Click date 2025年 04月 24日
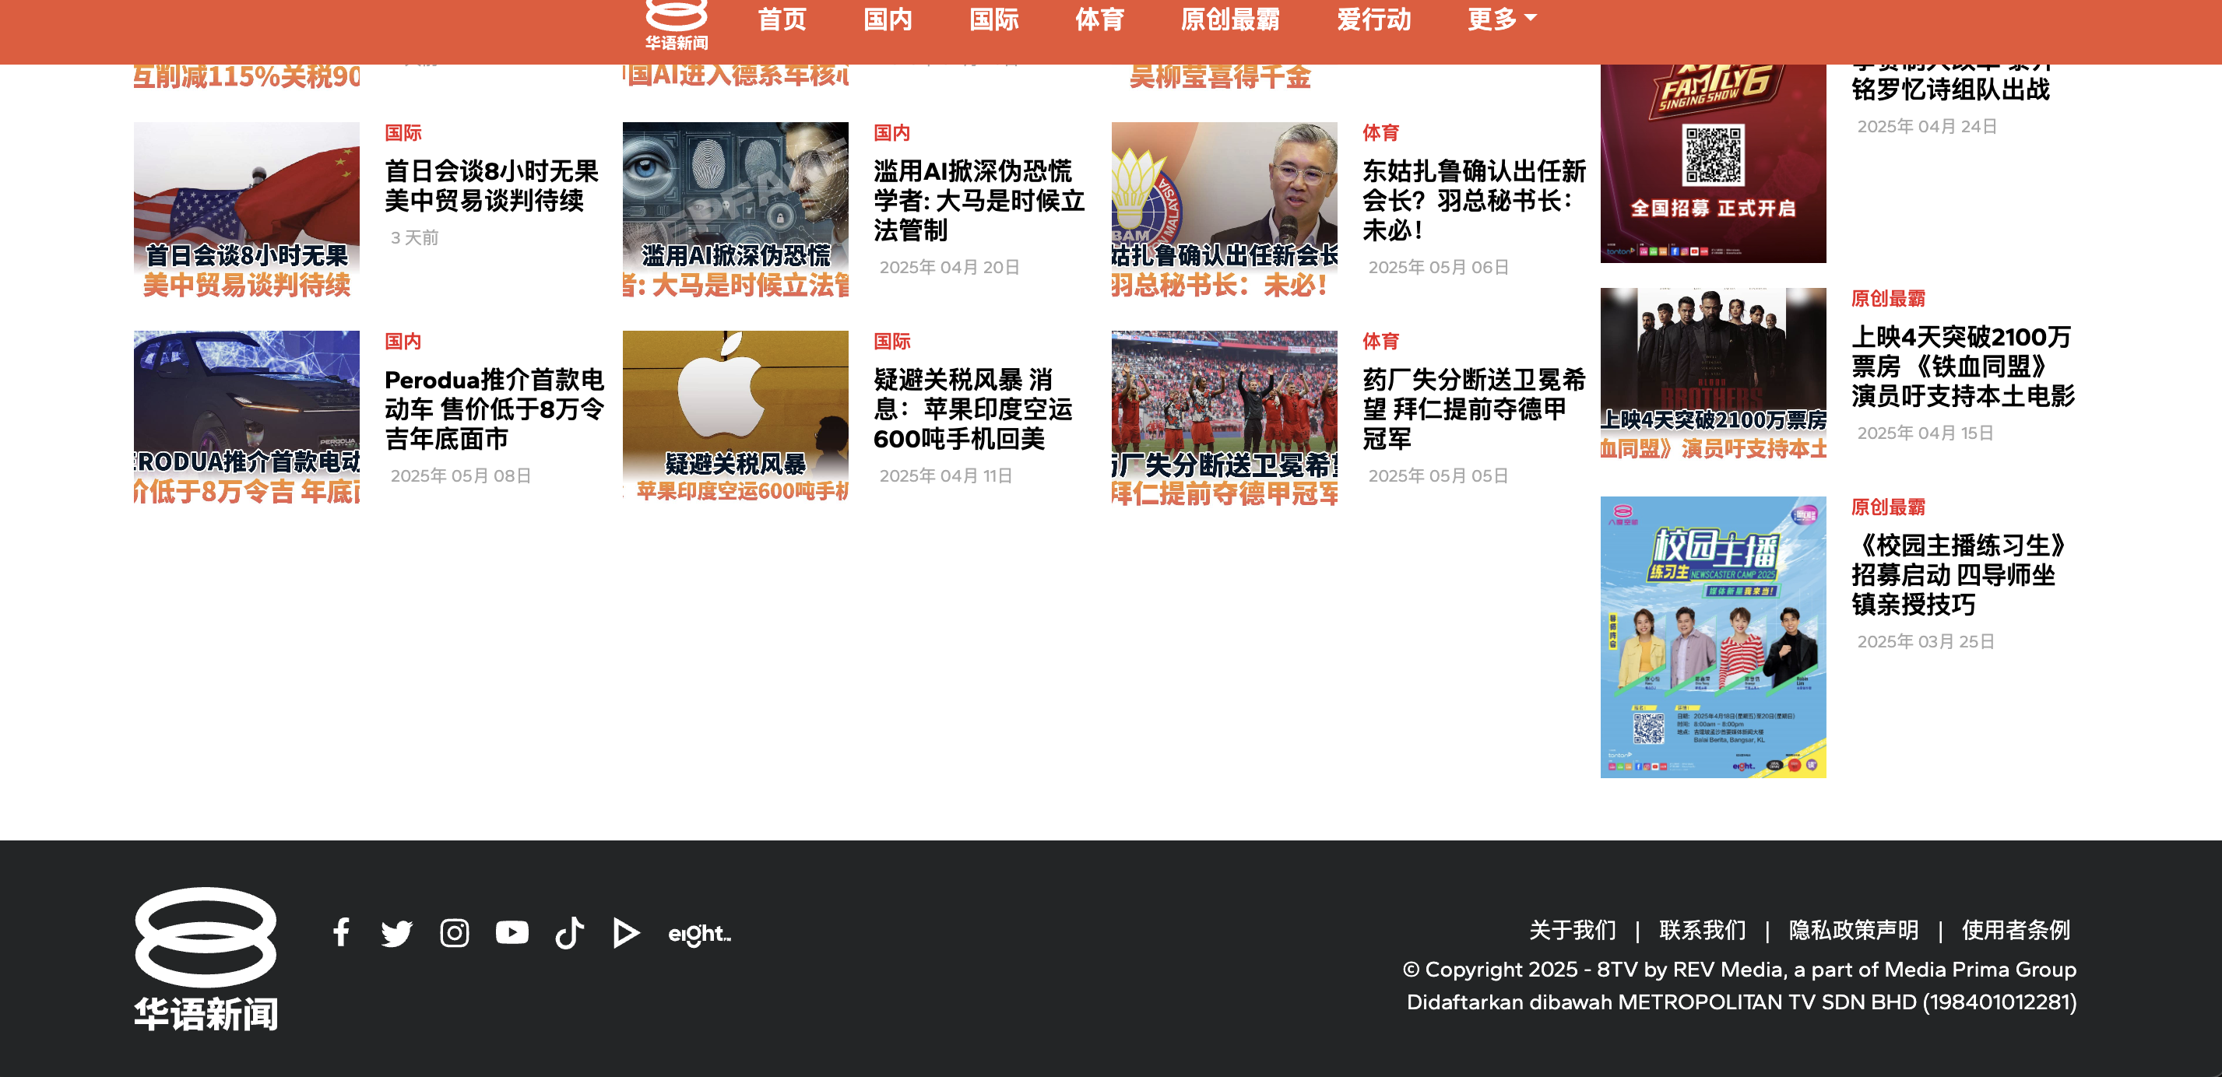 pyautogui.click(x=1927, y=127)
